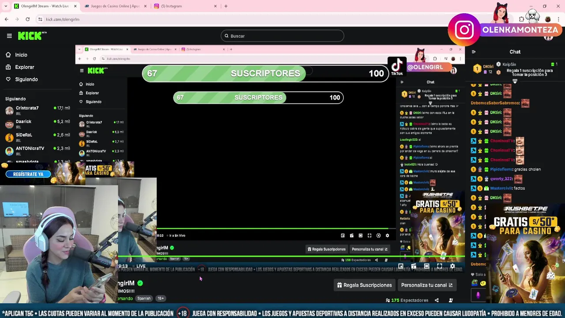Go back in the outer browser
Image resolution: width=565 pixels, height=318 pixels.
(7, 19)
